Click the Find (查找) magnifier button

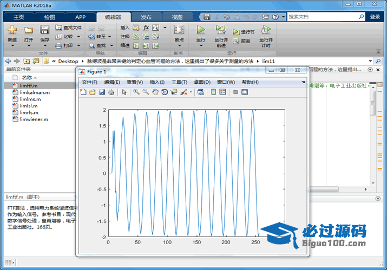pyautogui.click(x=98, y=45)
